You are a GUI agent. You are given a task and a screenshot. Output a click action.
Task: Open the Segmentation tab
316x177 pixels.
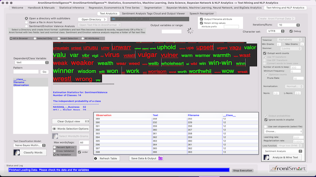(153, 8)
